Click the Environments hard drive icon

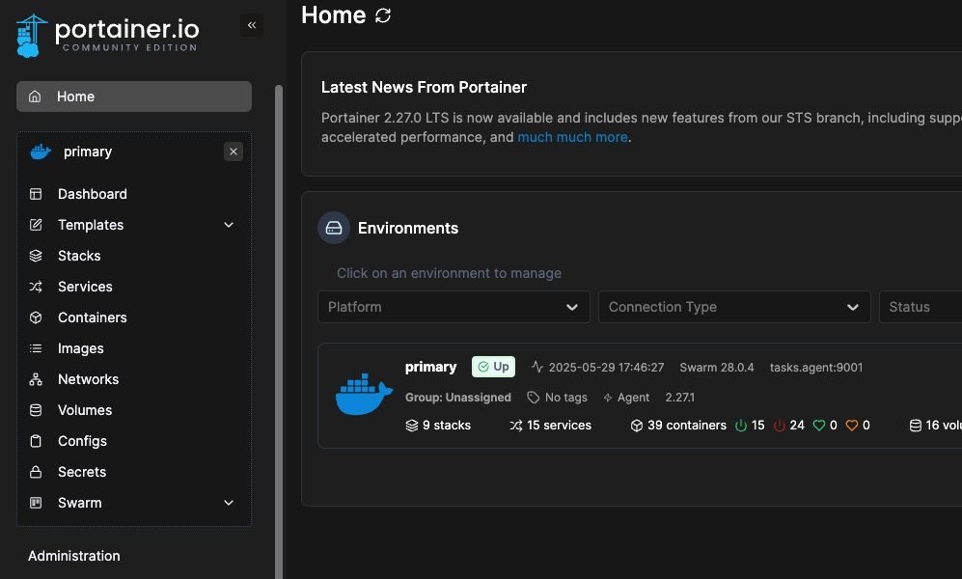coord(334,228)
